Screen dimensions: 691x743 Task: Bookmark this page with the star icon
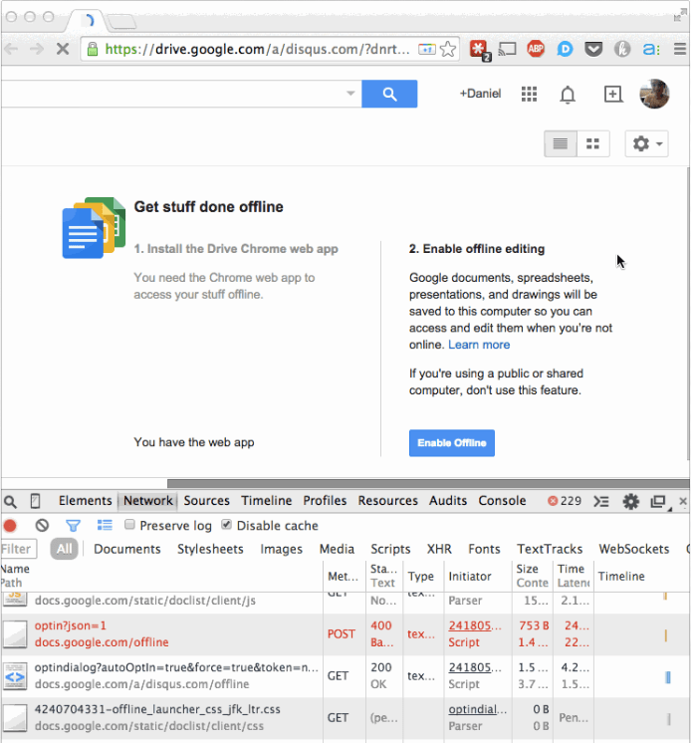(448, 49)
